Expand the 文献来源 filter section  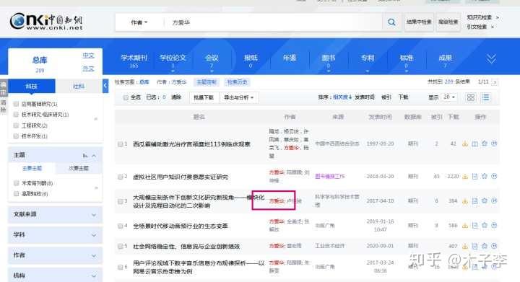[55, 214]
